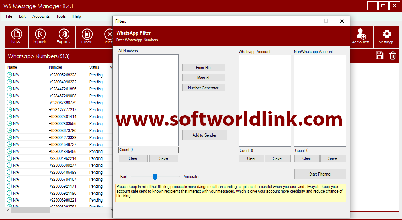Image resolution: width=402 pixels, height=220 pixels.
Task: Open the Exports toolbar icon
Action: point(64,37)
